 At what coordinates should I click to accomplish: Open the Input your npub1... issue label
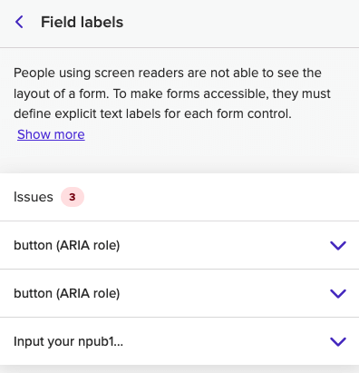coord(68,341)
